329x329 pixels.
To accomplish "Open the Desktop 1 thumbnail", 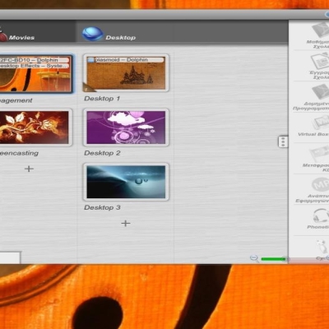I will tap(126, 72).
